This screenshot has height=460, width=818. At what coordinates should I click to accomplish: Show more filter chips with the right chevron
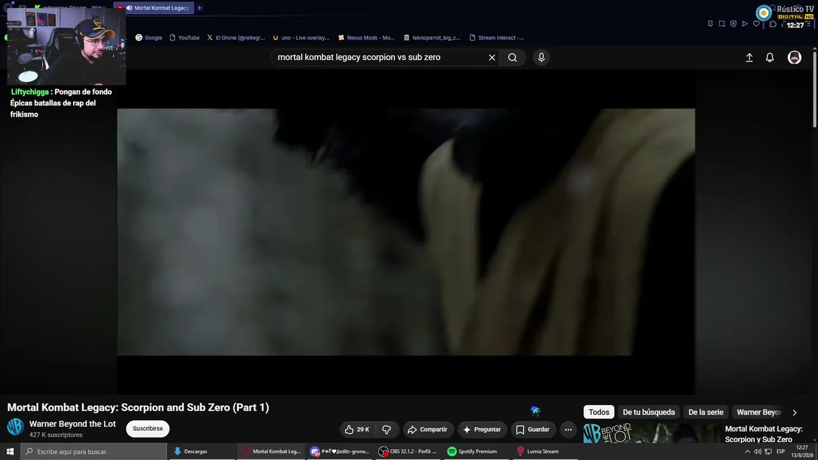[794, 412]
